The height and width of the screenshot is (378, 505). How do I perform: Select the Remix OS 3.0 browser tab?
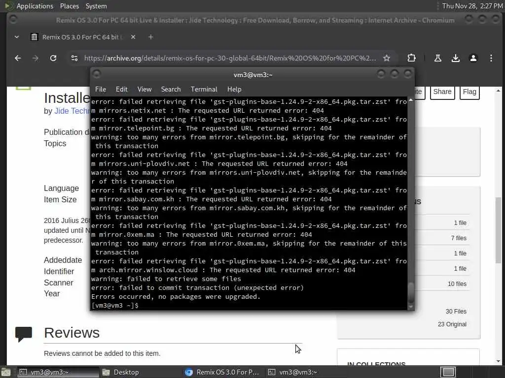(77, 37)
